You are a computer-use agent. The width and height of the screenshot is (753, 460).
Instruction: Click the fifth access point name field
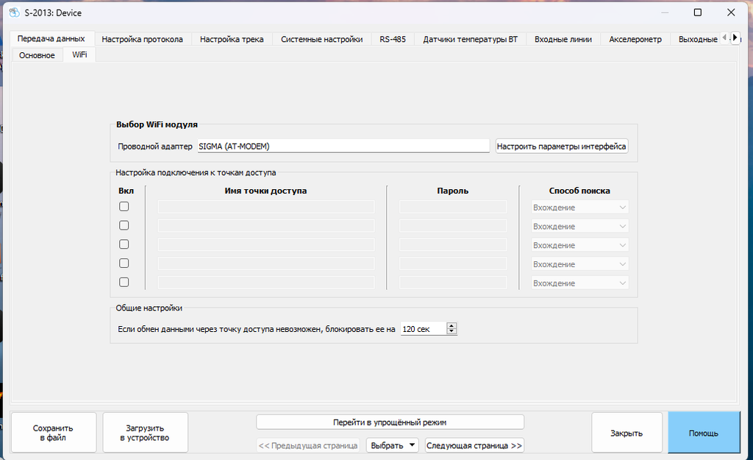tap(266, 283)
